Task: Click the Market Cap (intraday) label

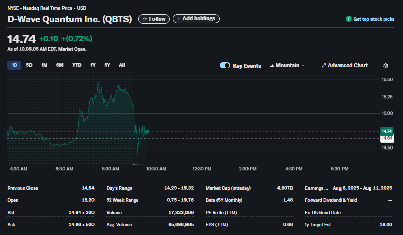Action: [x=228, y=188]
